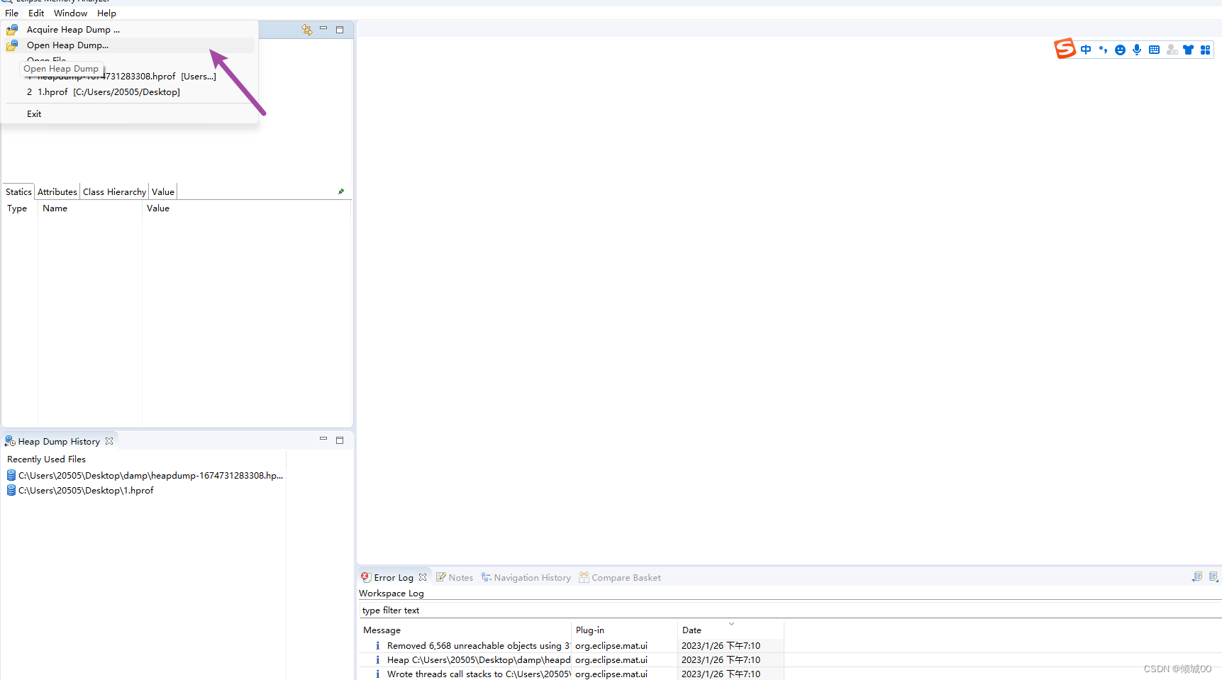The image size is (1222, 680).
Task: Minimize the Heap Dump History panel
Action: click(x=323, y=439)
